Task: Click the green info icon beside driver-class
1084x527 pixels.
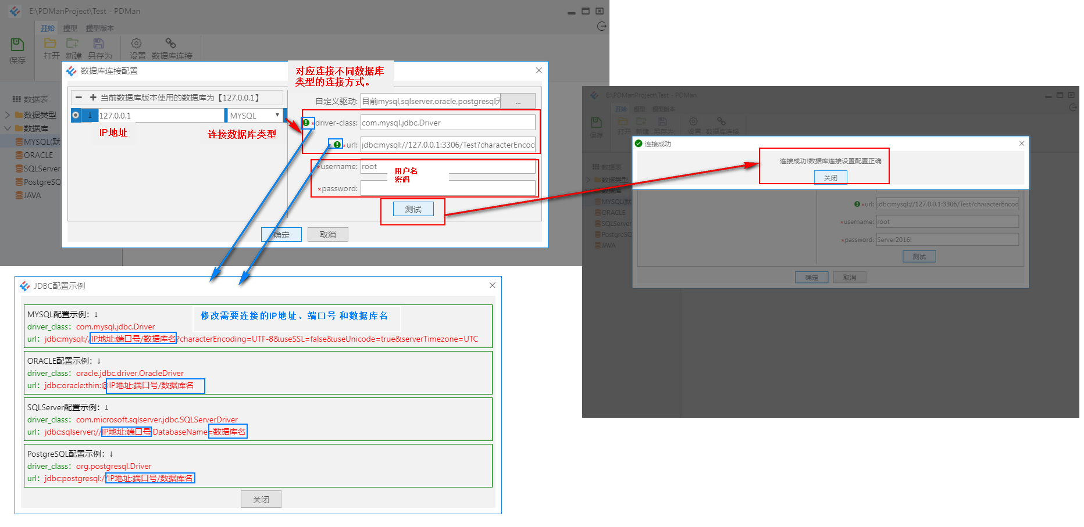Action: 306,123
